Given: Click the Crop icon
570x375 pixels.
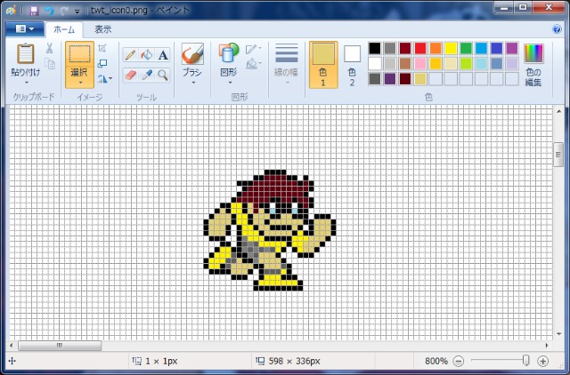Looking at the screenshot, I should click(x=102, y=48).
